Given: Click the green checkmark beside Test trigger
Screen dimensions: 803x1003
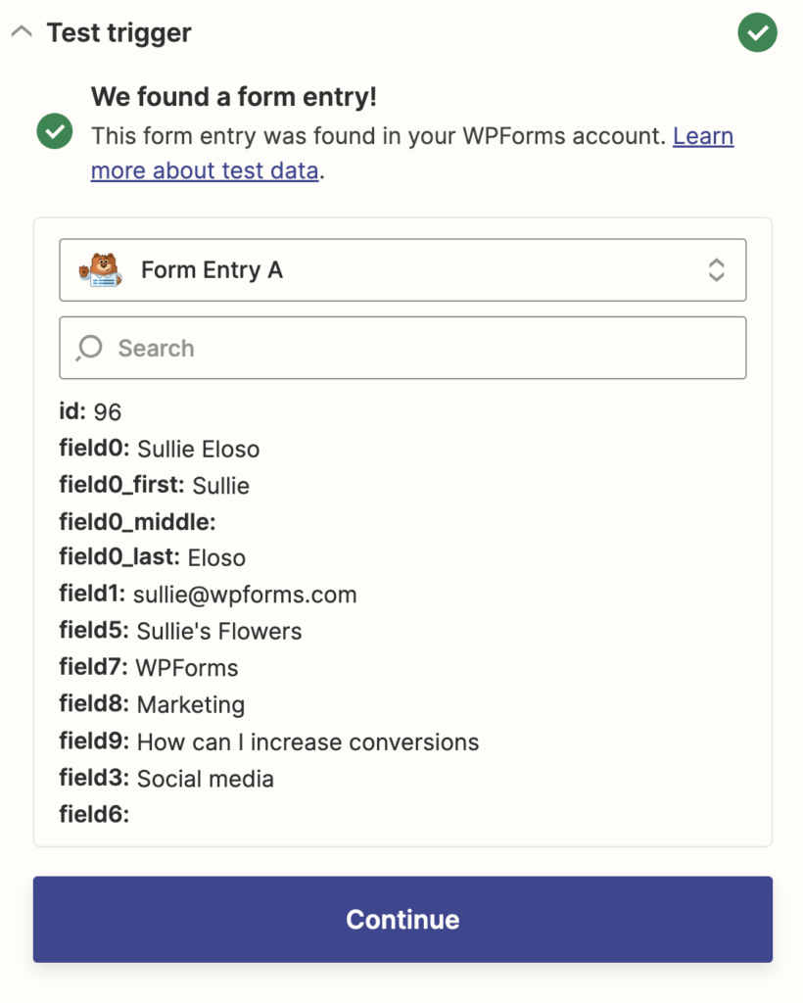Looking at the screenshot, I should (757, 32).
